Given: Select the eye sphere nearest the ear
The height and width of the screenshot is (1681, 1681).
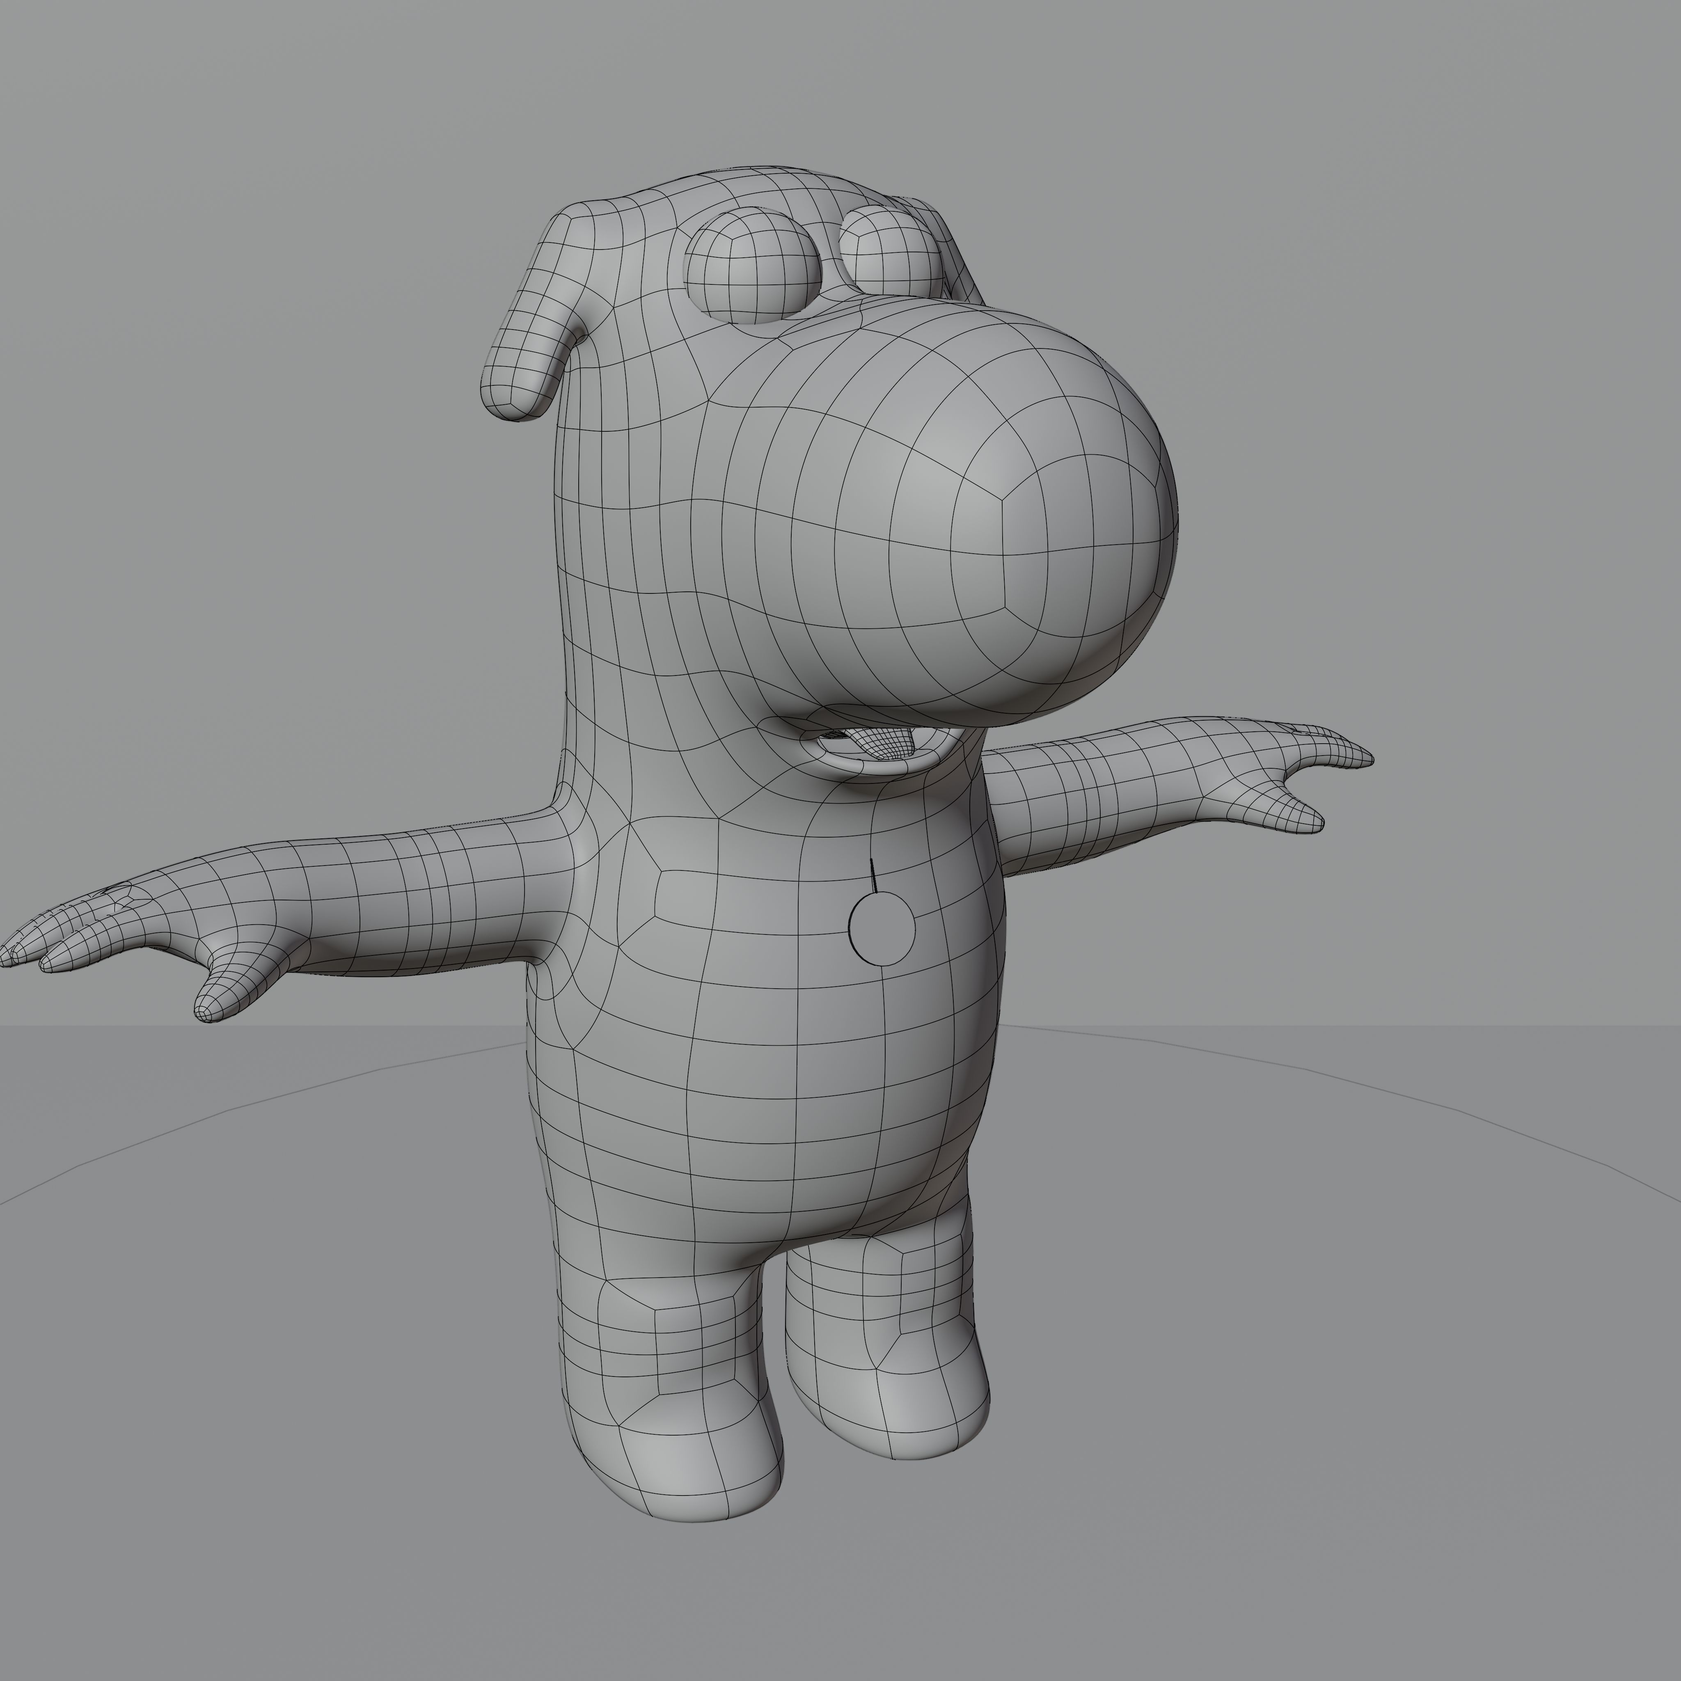Looking at the screenshot, I should point(752,265).
